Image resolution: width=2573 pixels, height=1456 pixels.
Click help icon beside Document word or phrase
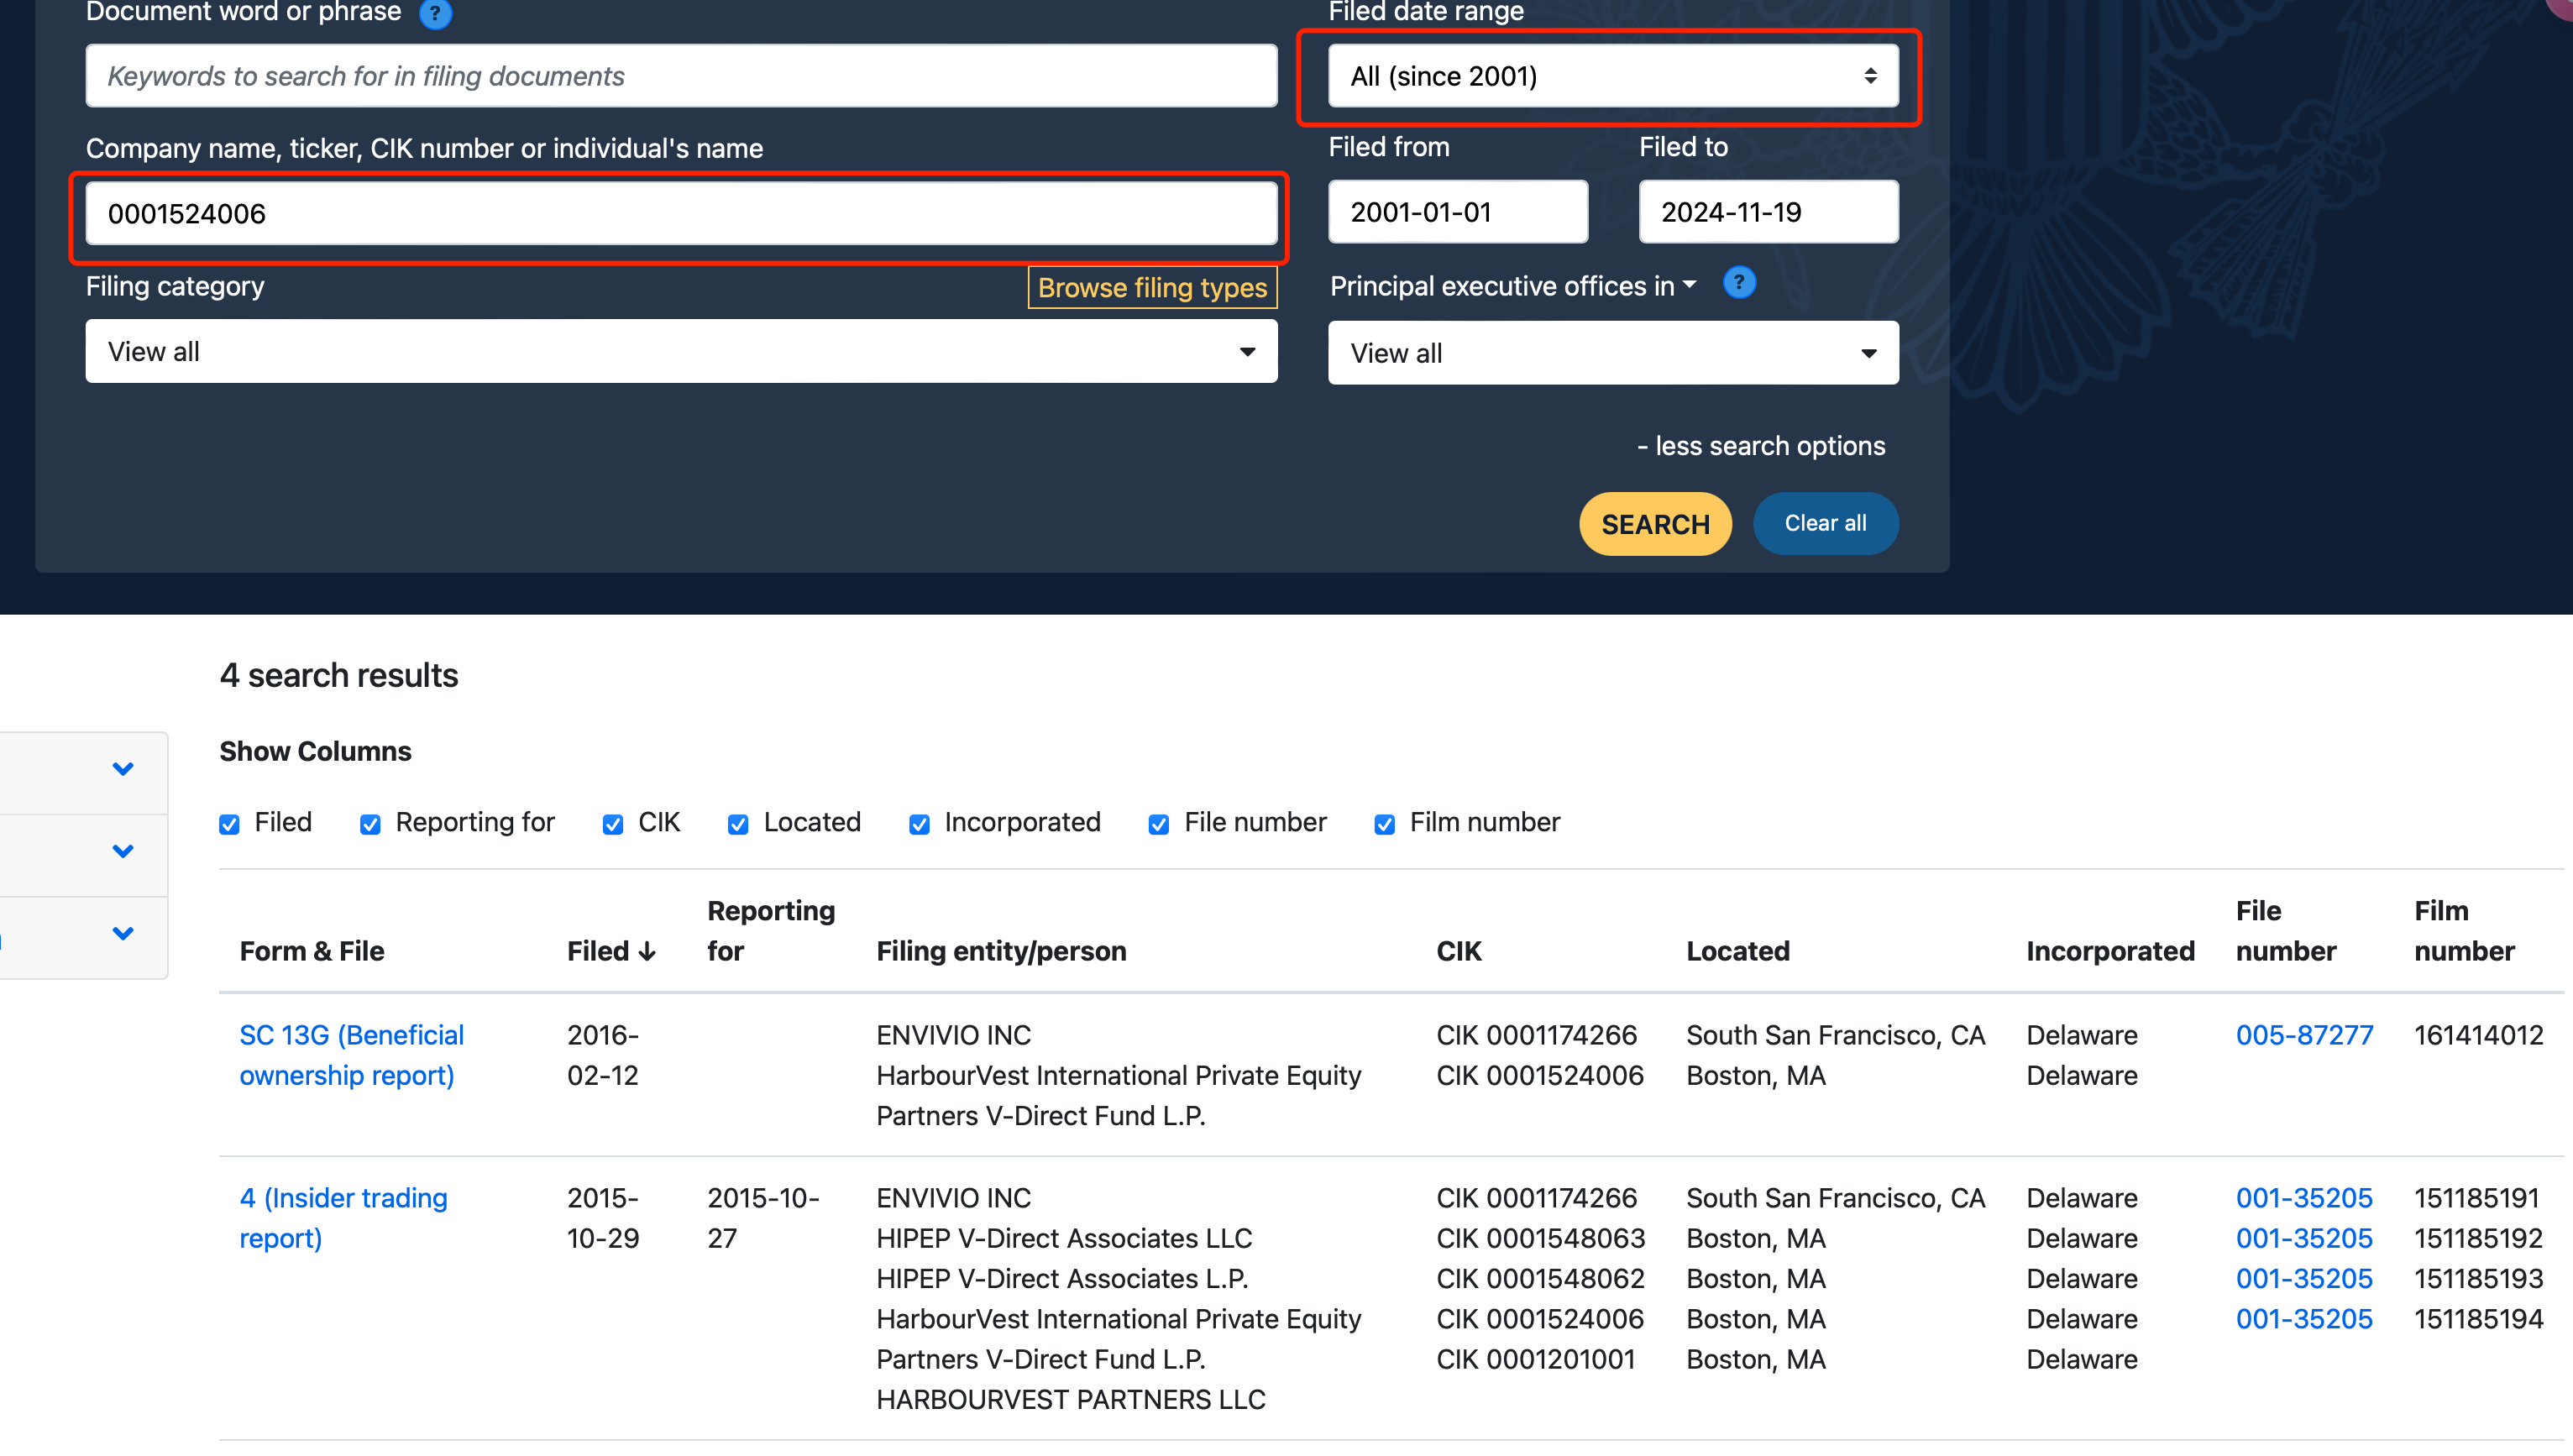[x=435, y=14]
